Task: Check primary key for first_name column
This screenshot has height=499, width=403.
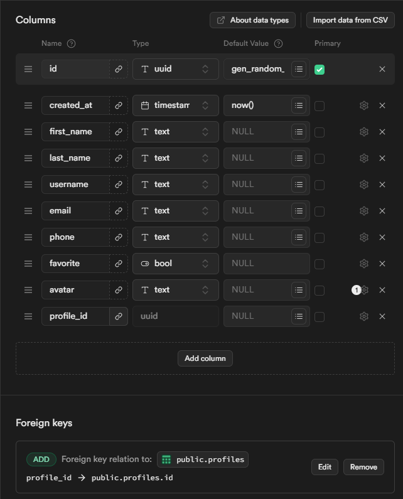Action: (320, 132)
